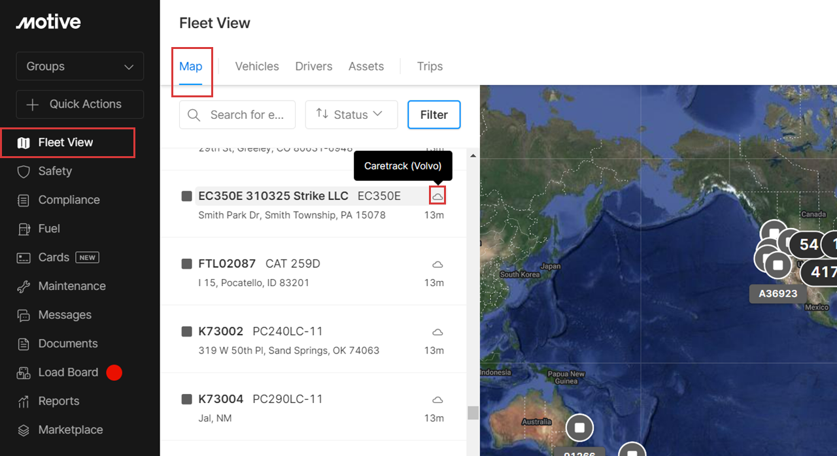The width and height of the screenshot is (837, 456).
Task: Open the Trips tab
Action: (430, 66)
